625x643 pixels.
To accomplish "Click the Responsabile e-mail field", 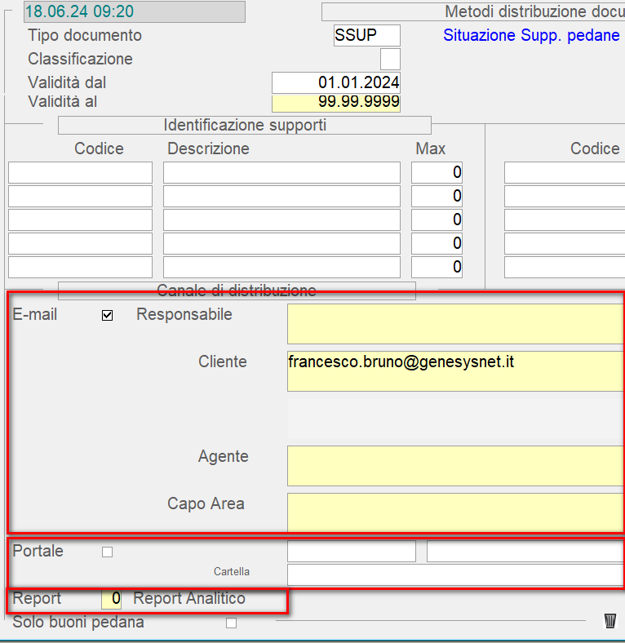I will point(455,324).
